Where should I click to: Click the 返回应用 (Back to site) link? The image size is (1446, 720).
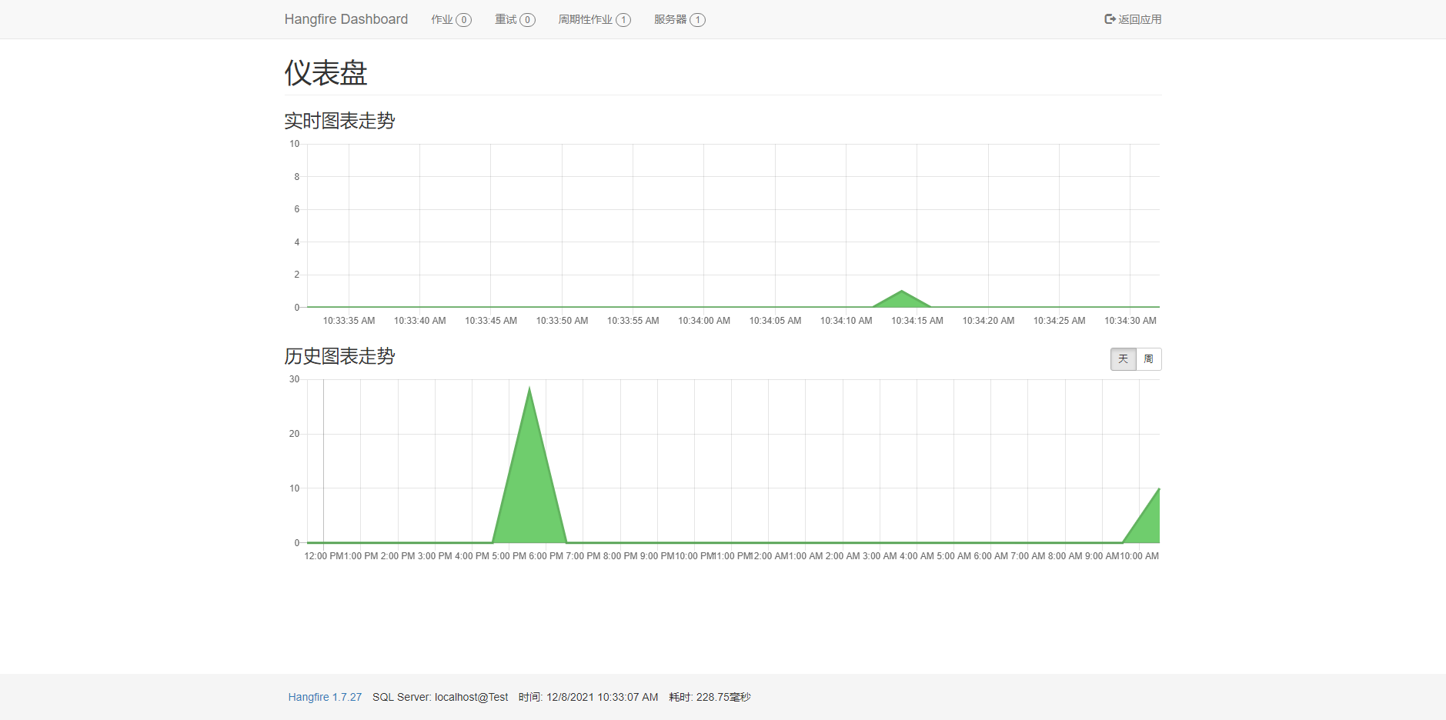tap(1133, 19)
